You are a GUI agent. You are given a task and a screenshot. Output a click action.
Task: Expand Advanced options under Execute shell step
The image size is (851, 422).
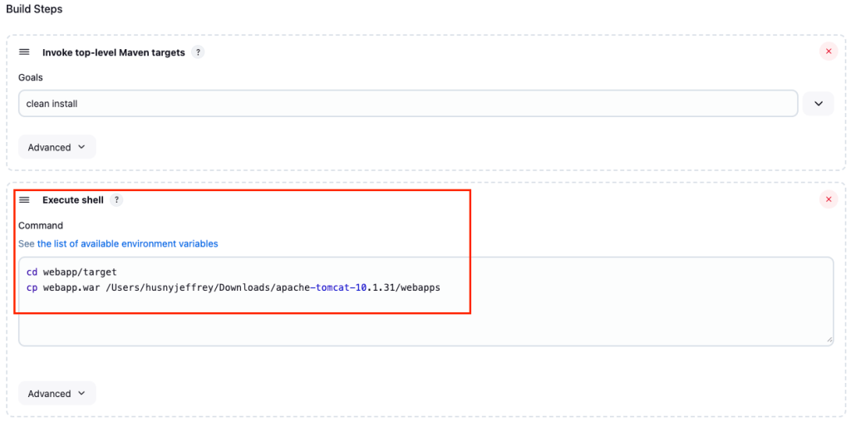coord(57,393)
